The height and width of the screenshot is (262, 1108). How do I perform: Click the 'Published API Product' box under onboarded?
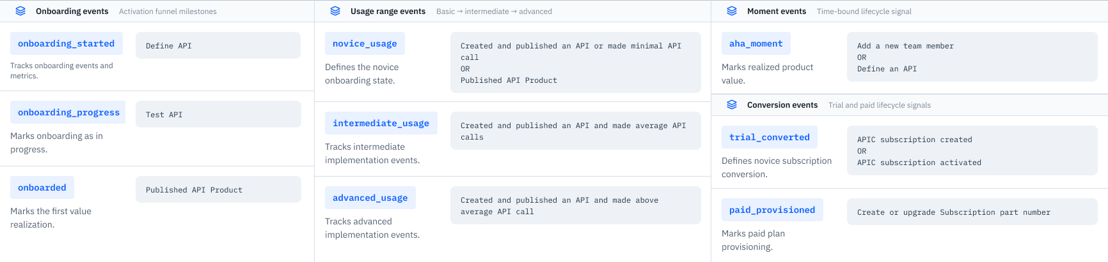pyautogui.click(x=218, y=190)
